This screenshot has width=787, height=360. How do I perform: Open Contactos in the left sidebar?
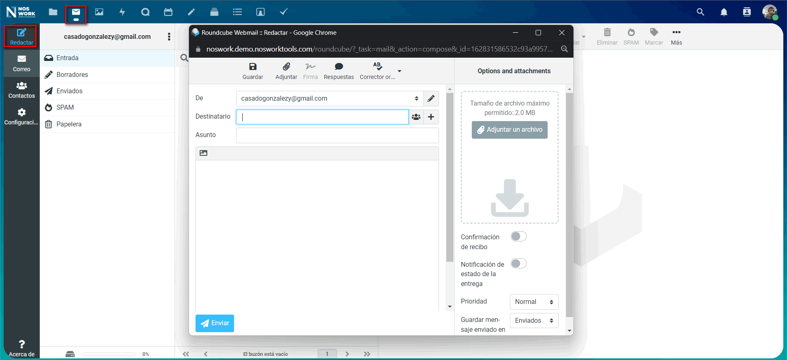(x=21, y=90)
